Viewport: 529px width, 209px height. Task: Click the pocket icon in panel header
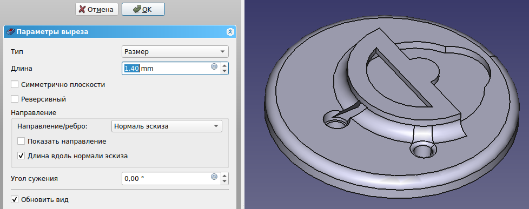click(x=10, y=32)
